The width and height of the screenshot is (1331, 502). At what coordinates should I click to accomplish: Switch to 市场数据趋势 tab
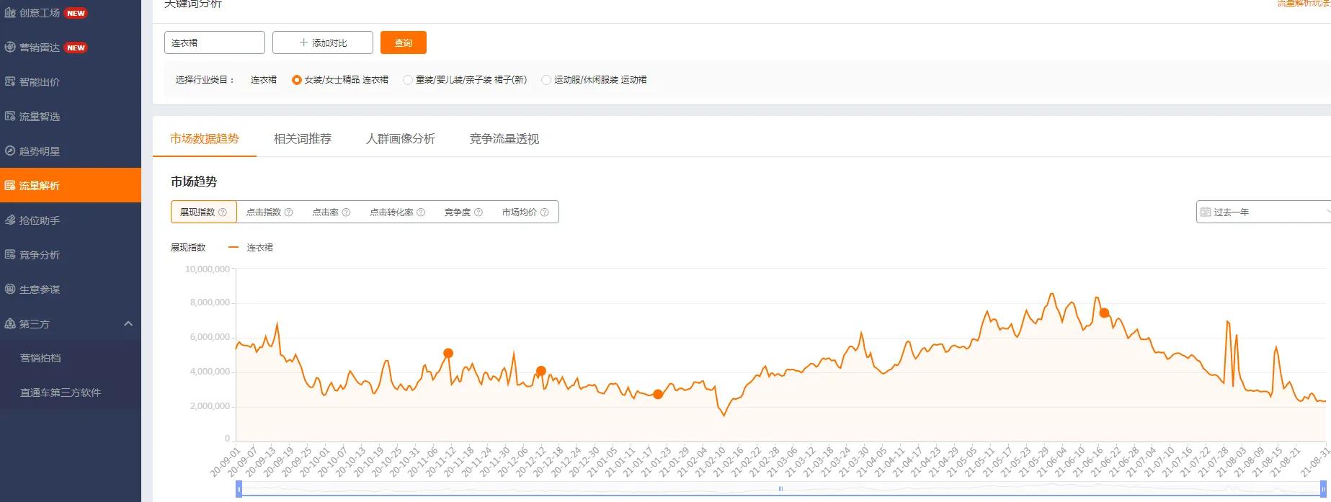205,139
